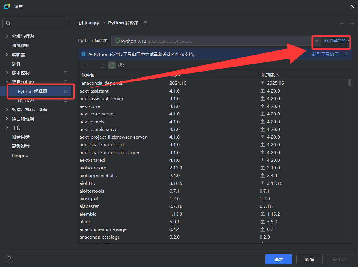358x267 pixels.
Task: Click upgrade arrow icon for aiohttp row
Action: (263, 183)
